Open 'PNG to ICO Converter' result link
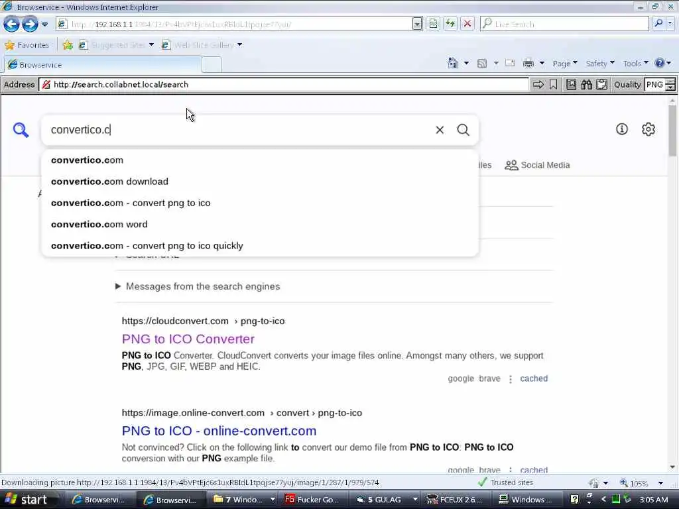679x509 pixels. coord(188,339)
